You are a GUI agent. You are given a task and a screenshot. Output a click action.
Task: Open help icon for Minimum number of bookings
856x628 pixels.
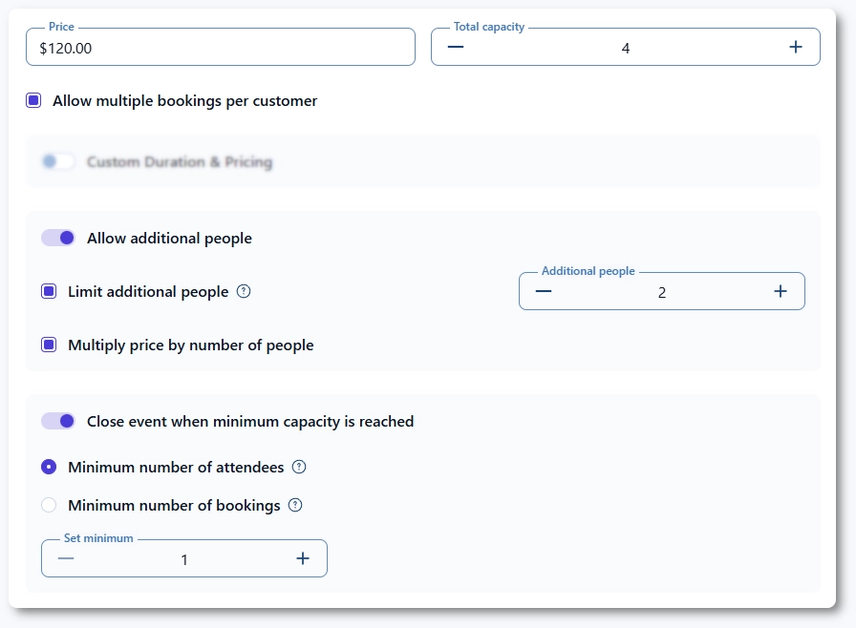coord(295,506)
